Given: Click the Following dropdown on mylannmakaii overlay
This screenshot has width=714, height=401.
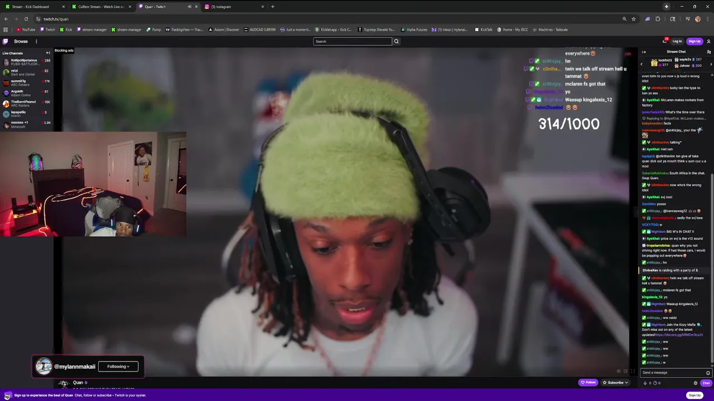Looking at the screenshot, I should [118, 366].
